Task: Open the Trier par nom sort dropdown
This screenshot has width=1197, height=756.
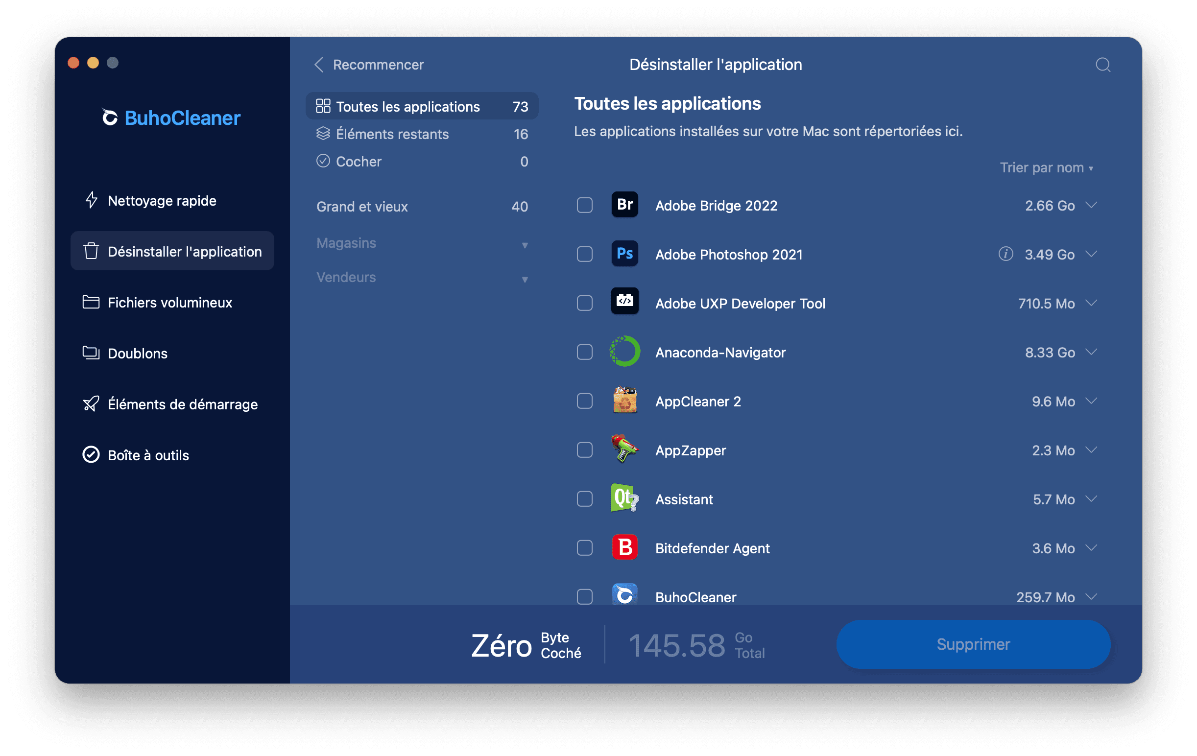Action: [1046, 168]
